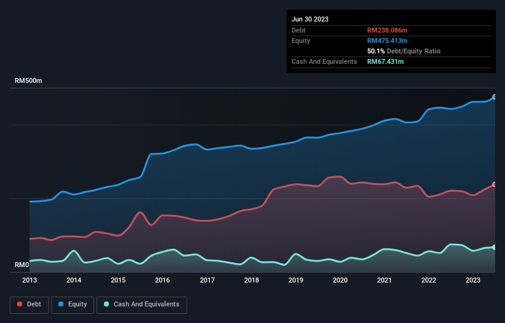505x323 pixels.
Task: Click the 2019 x-axis label
Action: click(296, 280)
